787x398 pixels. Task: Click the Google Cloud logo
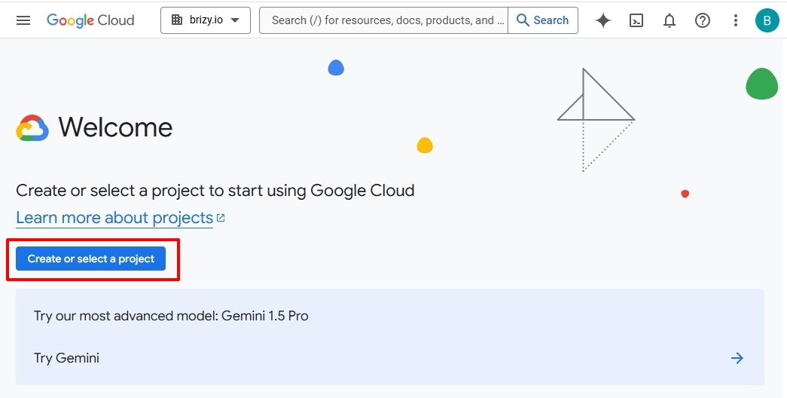pyautogui.click(x=90, y=20)
